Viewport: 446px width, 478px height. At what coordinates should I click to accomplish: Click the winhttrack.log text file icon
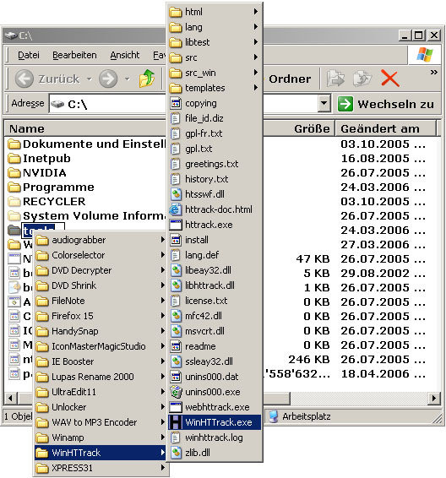176,437
